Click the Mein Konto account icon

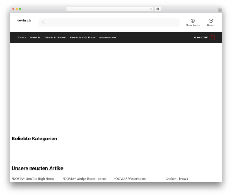click(x=193, y=21)
